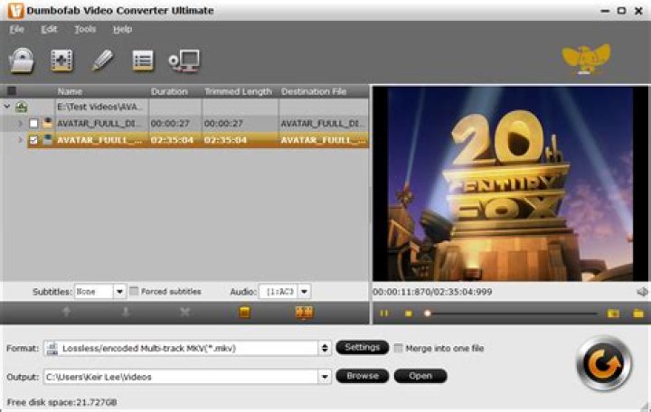
Task: Click the orange trash delete icon
Action: (244, 313)
